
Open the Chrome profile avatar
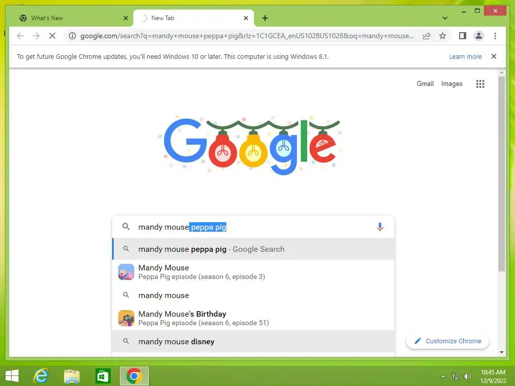pos(479,36)
